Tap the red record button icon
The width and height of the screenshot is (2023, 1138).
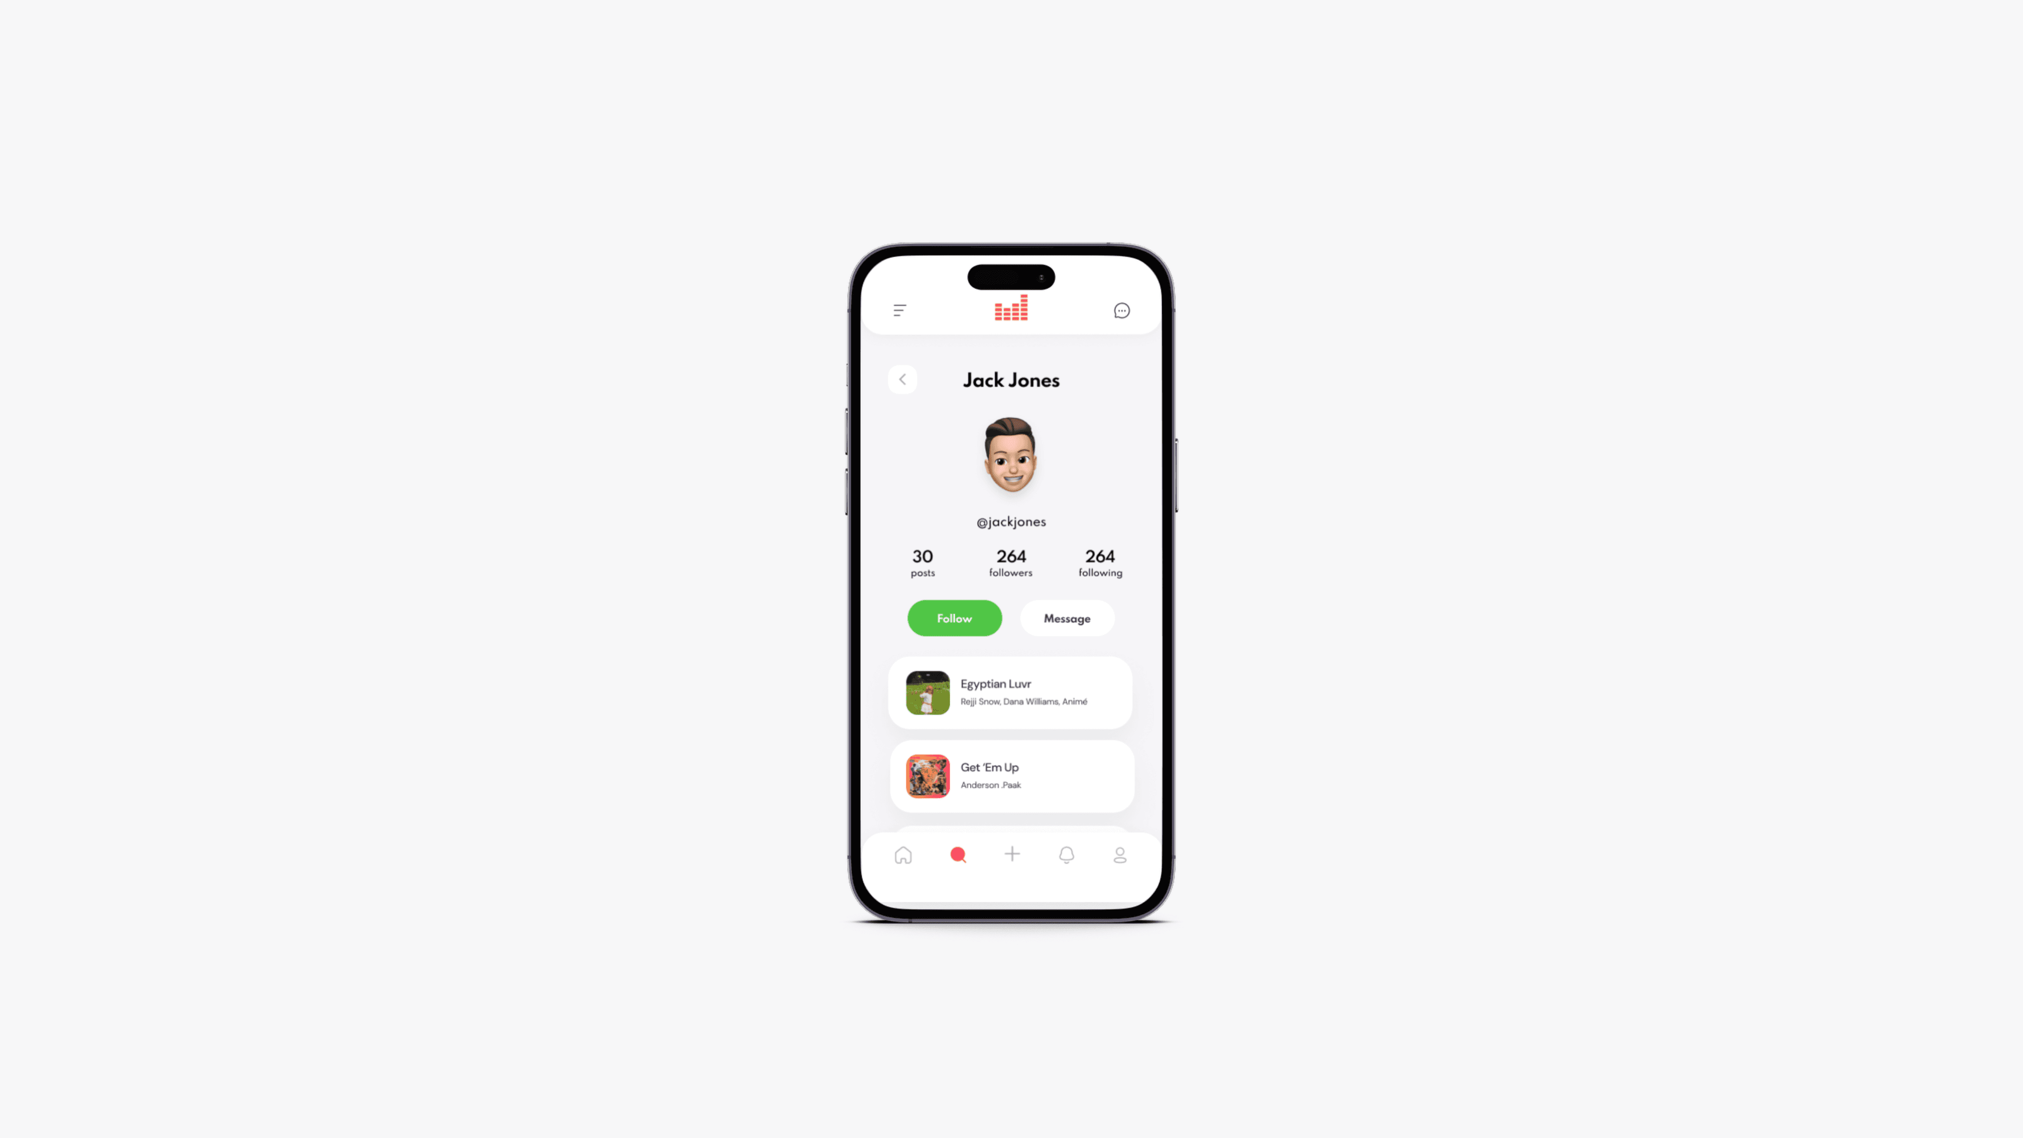coord(957,853)
